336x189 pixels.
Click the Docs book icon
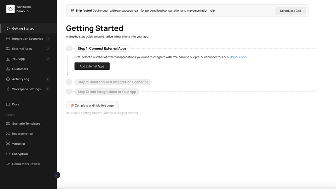[8, 104]
